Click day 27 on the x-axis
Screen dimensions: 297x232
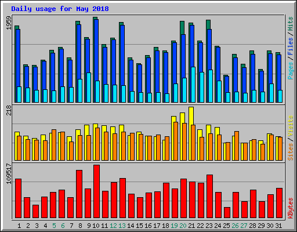(x=244, y=226)
